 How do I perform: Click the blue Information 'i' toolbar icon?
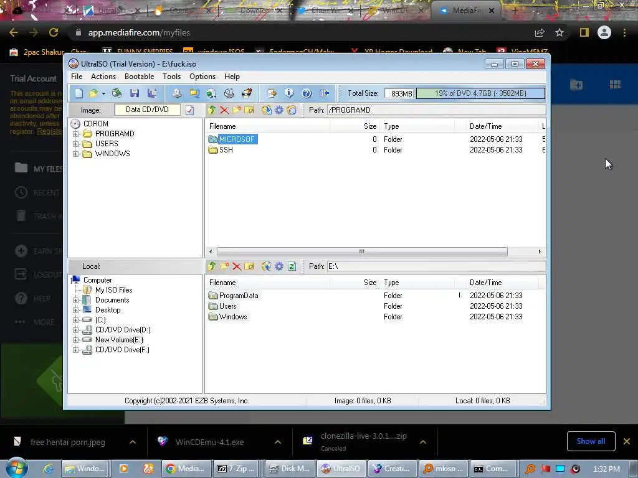pos(289,93)
